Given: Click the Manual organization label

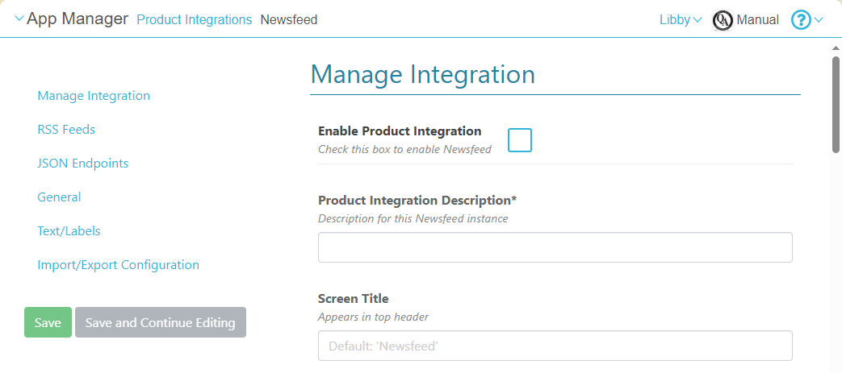Looking at the screenshot, I should [x=758, y=20].
